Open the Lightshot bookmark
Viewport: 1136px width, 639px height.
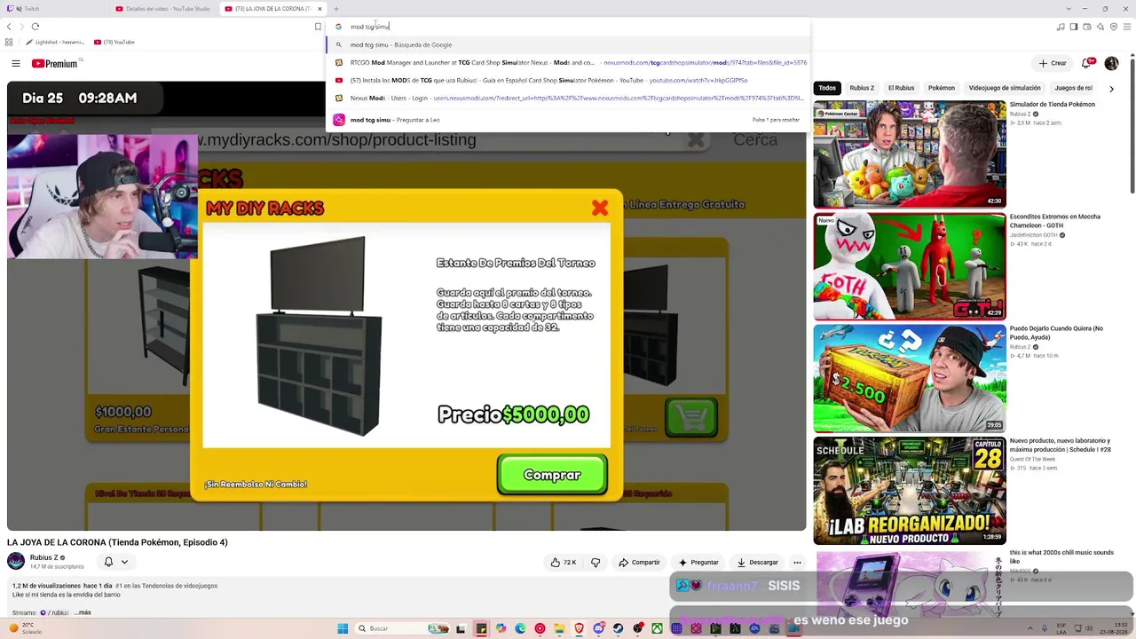coord(56,42)
